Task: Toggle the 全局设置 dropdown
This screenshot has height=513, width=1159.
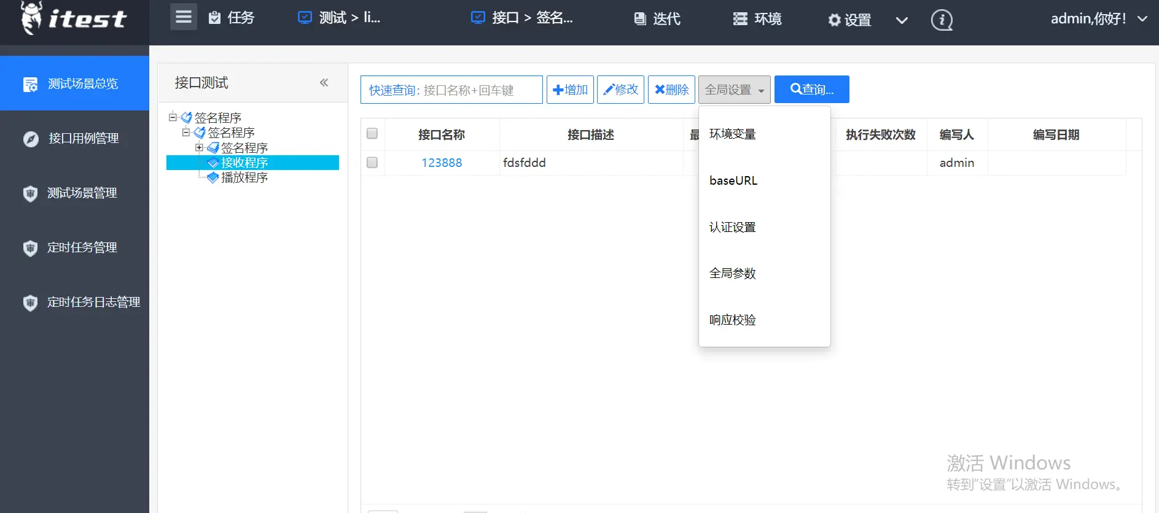Action: point(735,90)
